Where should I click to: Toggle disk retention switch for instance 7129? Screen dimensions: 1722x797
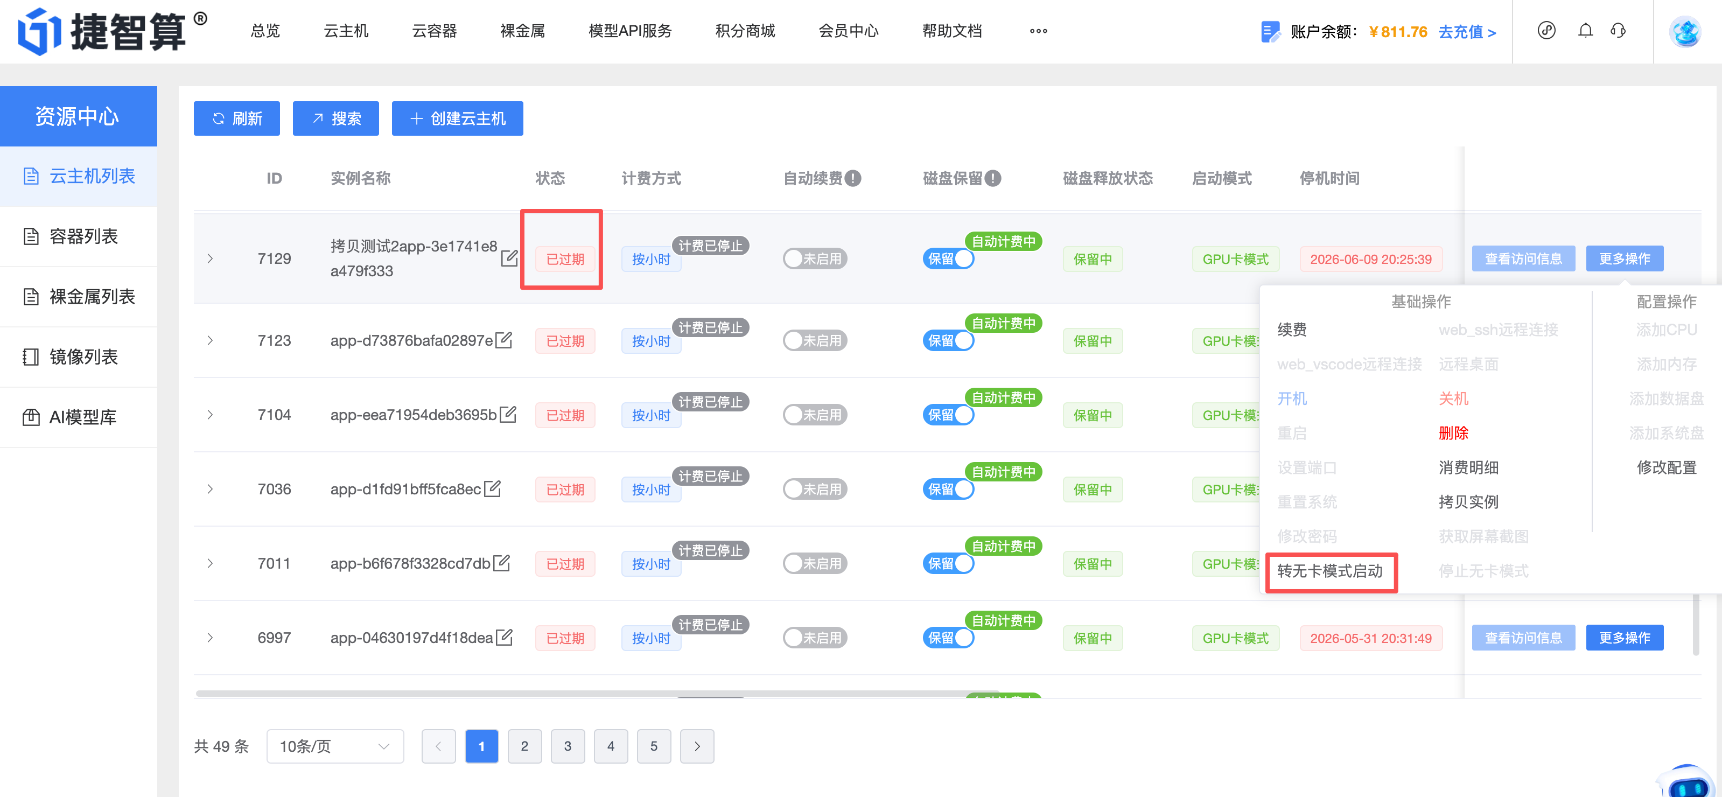click(948, 259)
